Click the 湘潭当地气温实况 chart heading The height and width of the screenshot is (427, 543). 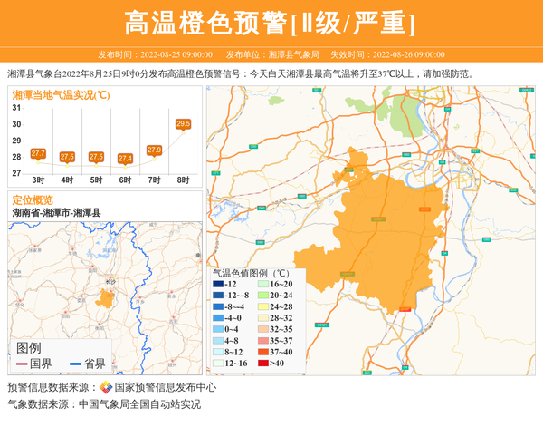click(x=60, y=94)
